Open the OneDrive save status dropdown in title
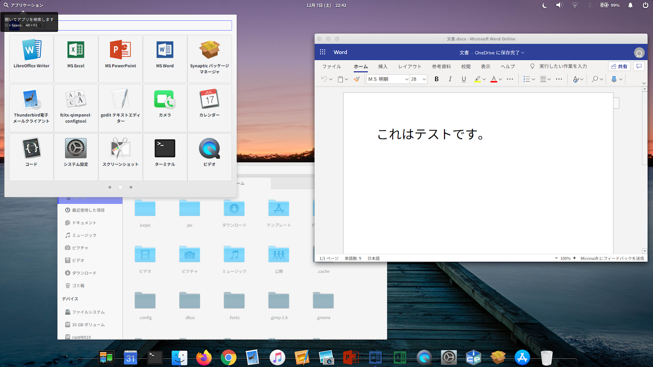This screenshot has width=653, height=367. (492, 53)
